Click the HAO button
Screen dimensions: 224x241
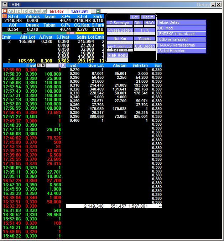click(x=150, y=23)
